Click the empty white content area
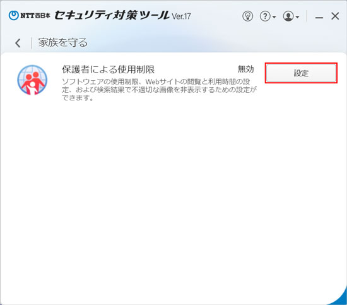This screenshot has width=347, height=305. coord(173,195)
